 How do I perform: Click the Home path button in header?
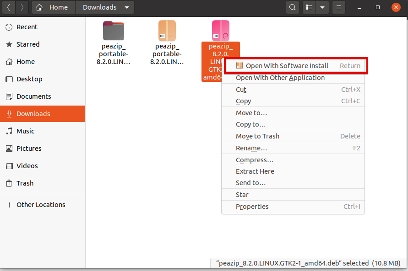[x=54, y=7]
